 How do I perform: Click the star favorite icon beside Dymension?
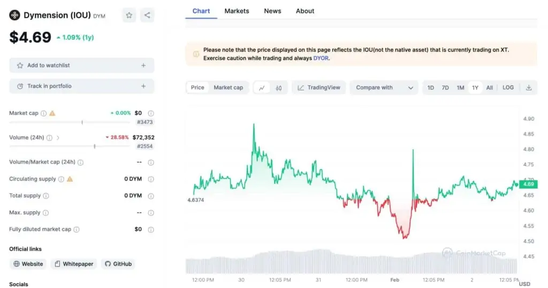click(x=129, y=15)
